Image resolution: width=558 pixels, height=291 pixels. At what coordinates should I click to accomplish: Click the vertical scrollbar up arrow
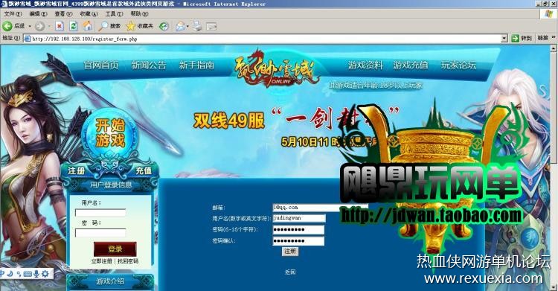[554, 49]
